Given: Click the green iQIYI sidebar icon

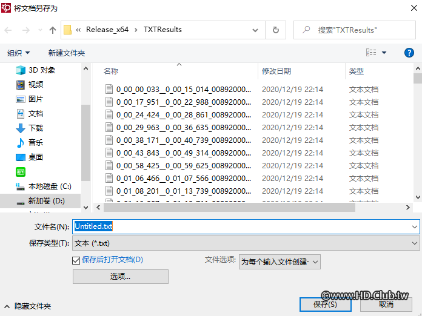Looking at the screenshot, I should point(21,172).
